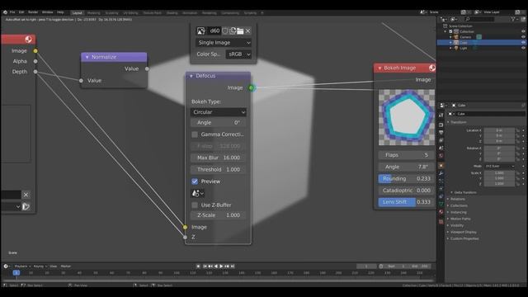Click the Flaps value field

point(406,155)
